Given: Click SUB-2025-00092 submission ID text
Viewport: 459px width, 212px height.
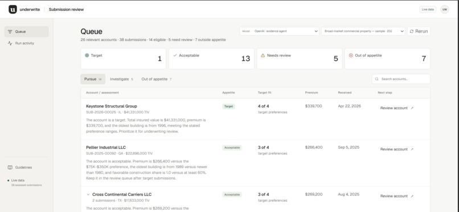Looking at the screenshot, I should (x=101, y=153).
